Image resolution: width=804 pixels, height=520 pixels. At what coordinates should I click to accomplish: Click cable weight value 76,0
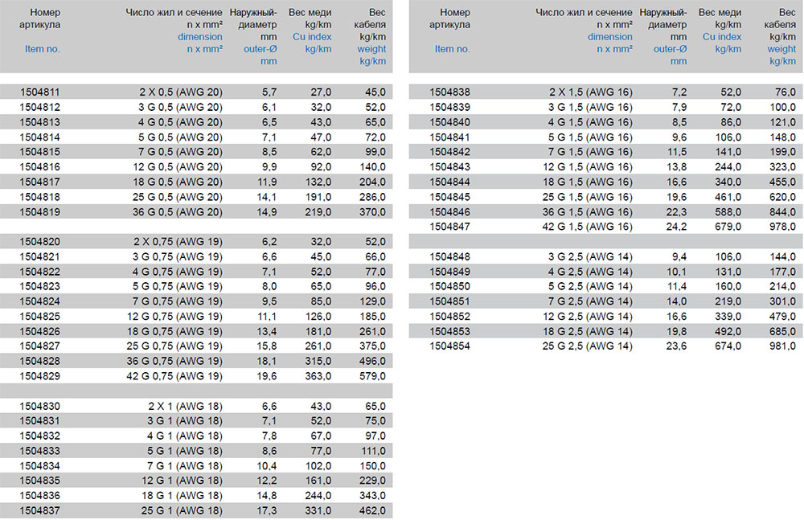(x=786, y=92)
